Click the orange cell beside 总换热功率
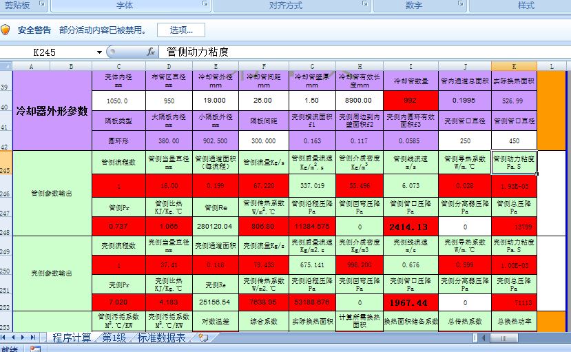The width and height of the screenshot is (571, 352). click(x=552, y=321)
